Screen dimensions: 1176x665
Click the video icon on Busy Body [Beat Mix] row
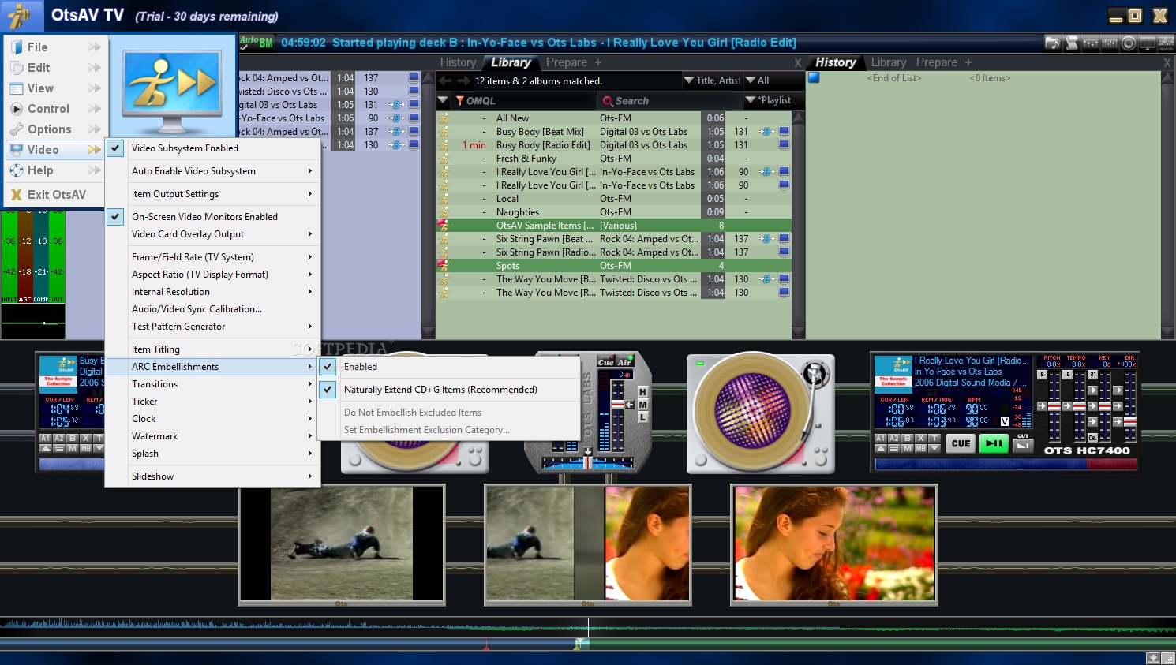click(x=784, y=132)
